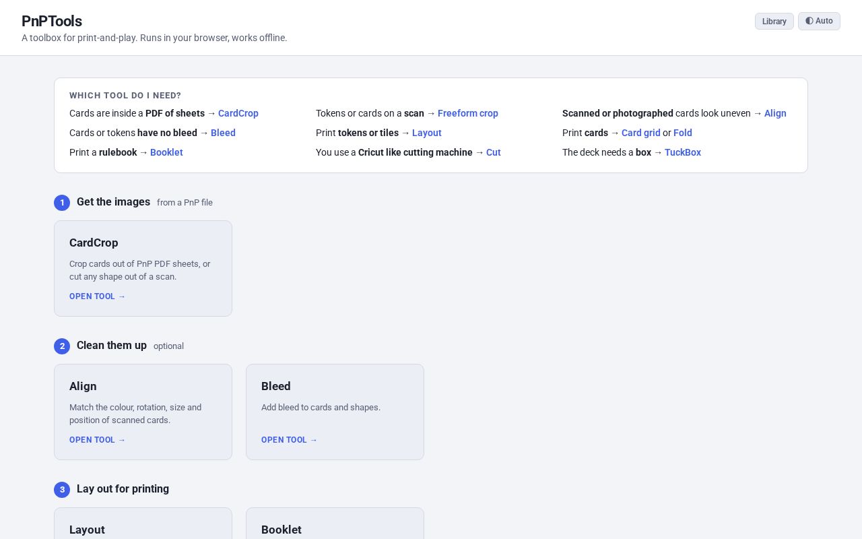Select the Bleed card heading
Viewport: 862px width, 539px height.
point(276,386)
